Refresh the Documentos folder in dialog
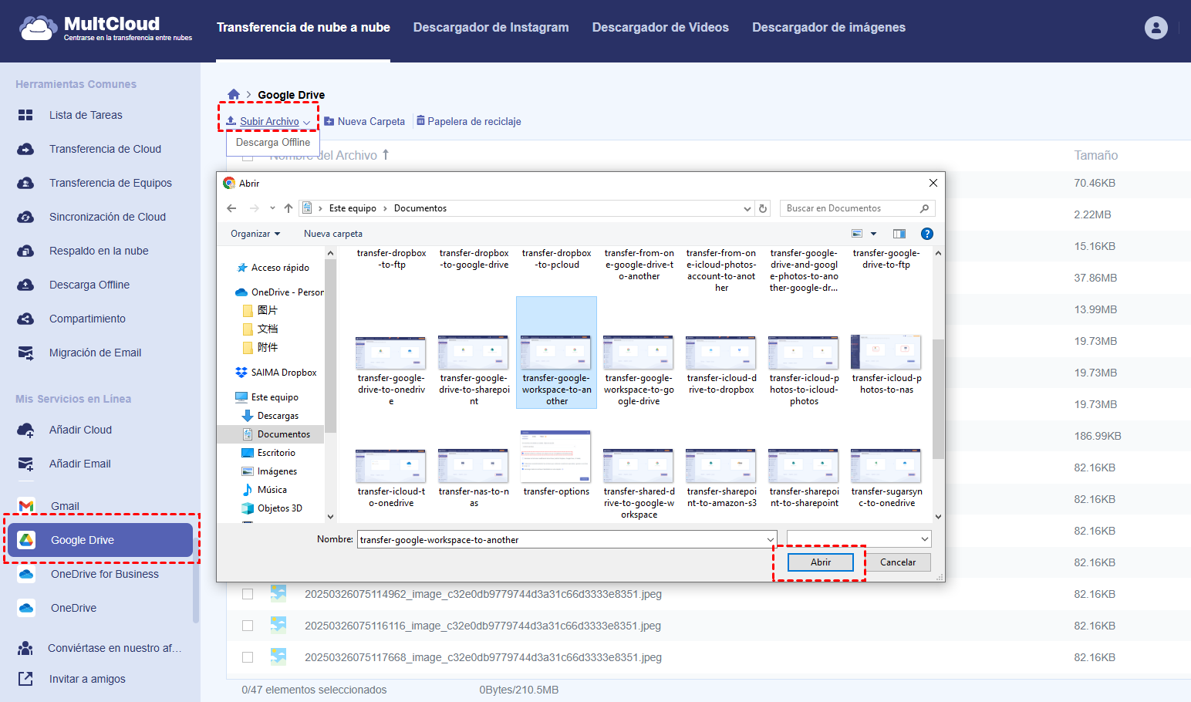This screenshot has width=1191, height=702. click(x=763, y=208)
